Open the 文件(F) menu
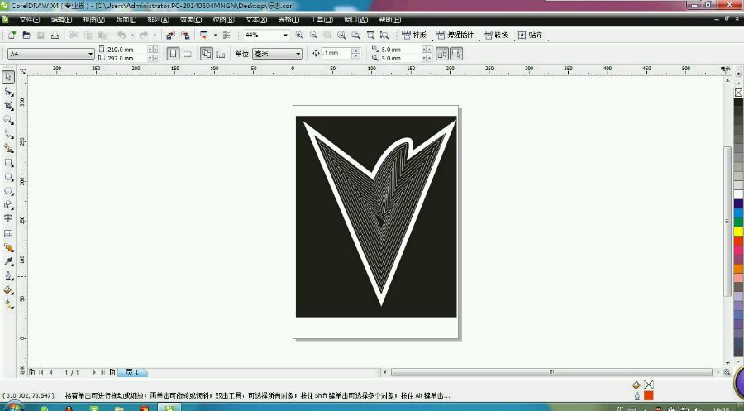The width and height of the screenshot is (744, 411). [30, 20]
